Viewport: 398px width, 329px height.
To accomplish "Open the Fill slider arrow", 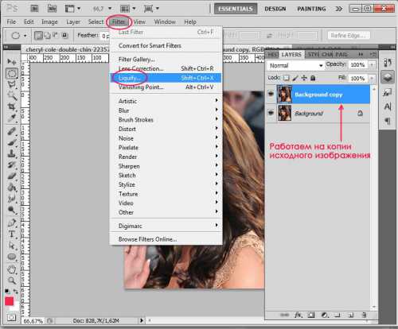I will tap(372, 79).
